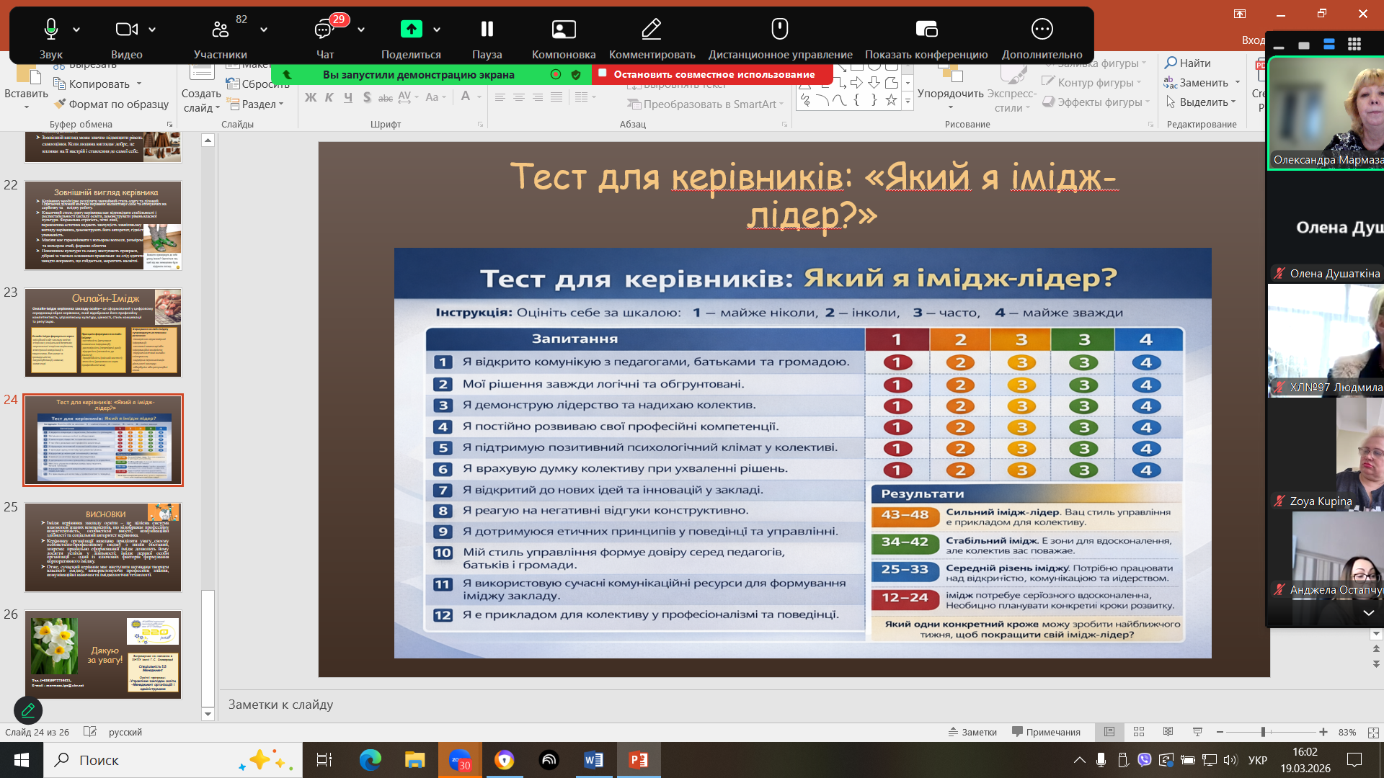Viewport: 1384px width, 778px height.
Task: Select slide 25 ВИСНОВКИ thumbnail
Action: 103,547
